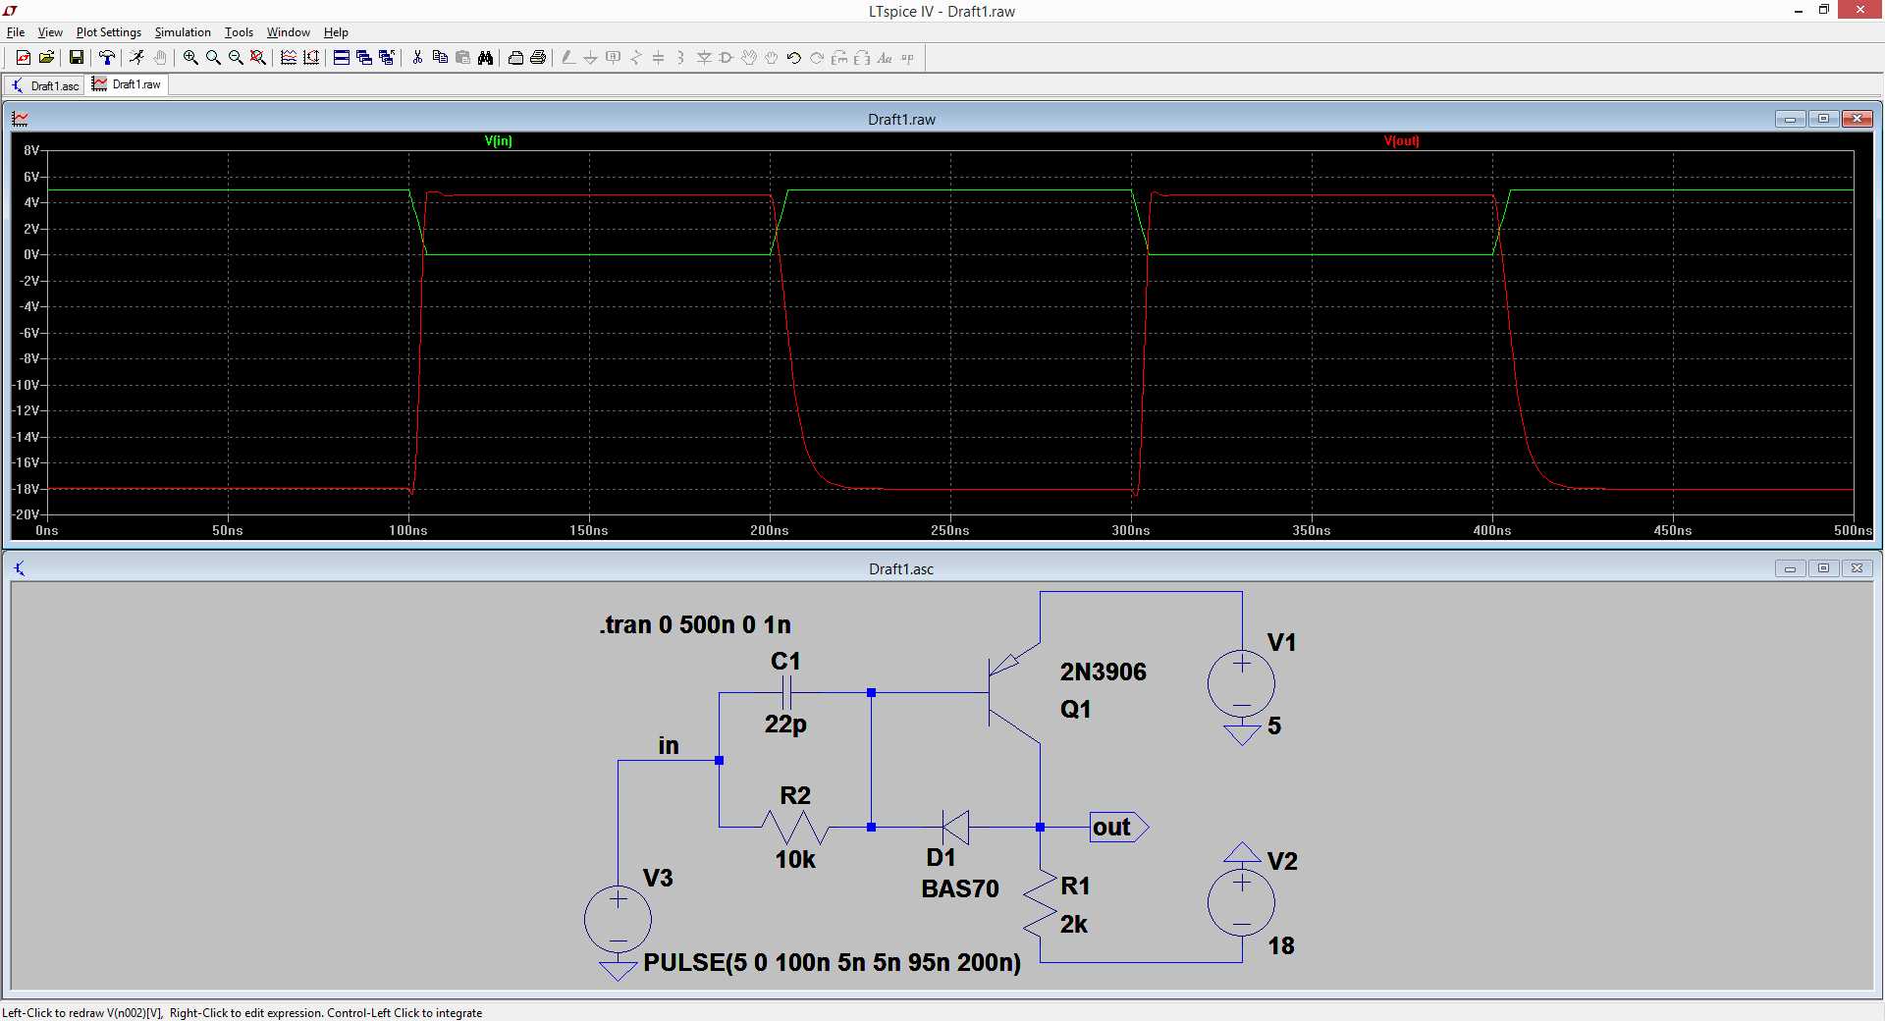
Task: Click the out net label flag
Action: click(1118, 828)
